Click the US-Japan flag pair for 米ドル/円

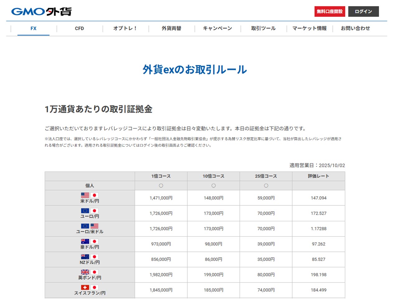tap(90, 195)
